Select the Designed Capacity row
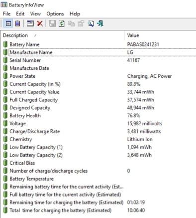 [99, 108]
